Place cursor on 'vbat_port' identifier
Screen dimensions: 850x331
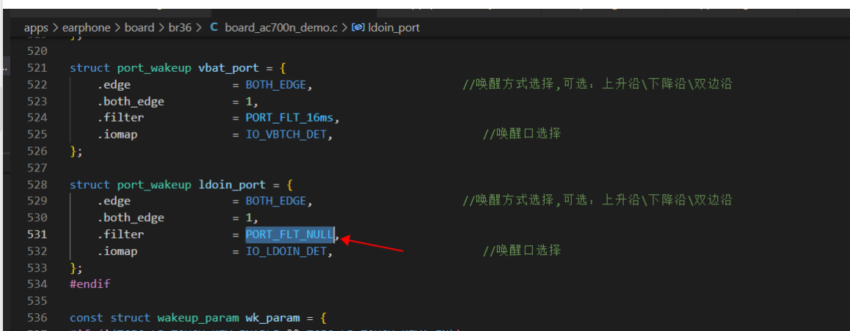tap(229, 68)
